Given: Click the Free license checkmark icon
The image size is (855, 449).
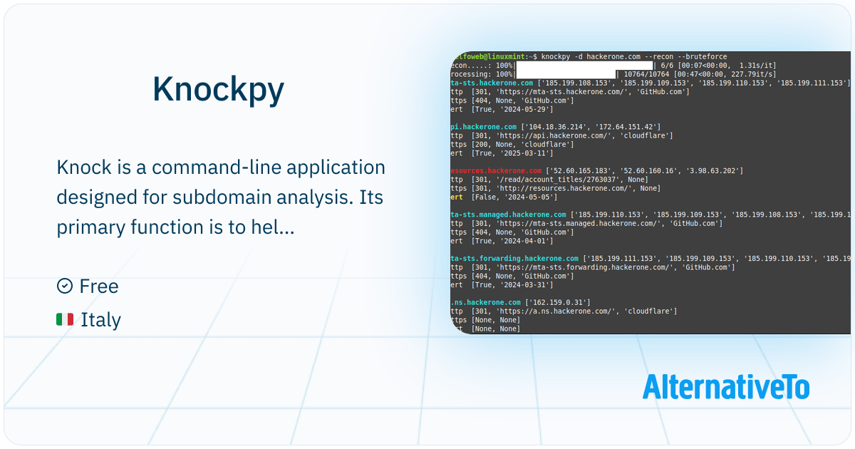Looking at the screenshot, I should [x=64, y=286].
